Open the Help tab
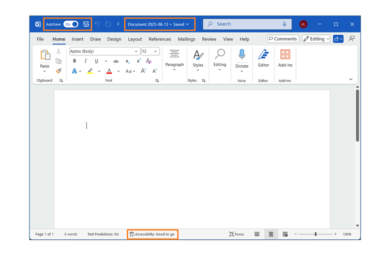The width and height of the screenshot is (388, 259). (244, 39)
